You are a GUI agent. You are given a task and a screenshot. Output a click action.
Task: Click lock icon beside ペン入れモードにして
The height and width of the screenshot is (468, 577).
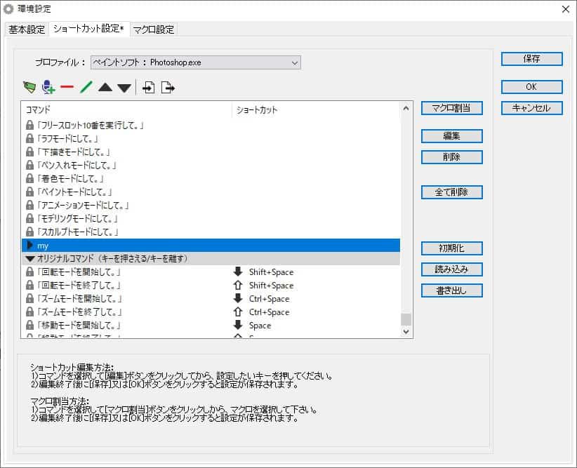pos(29,165)
